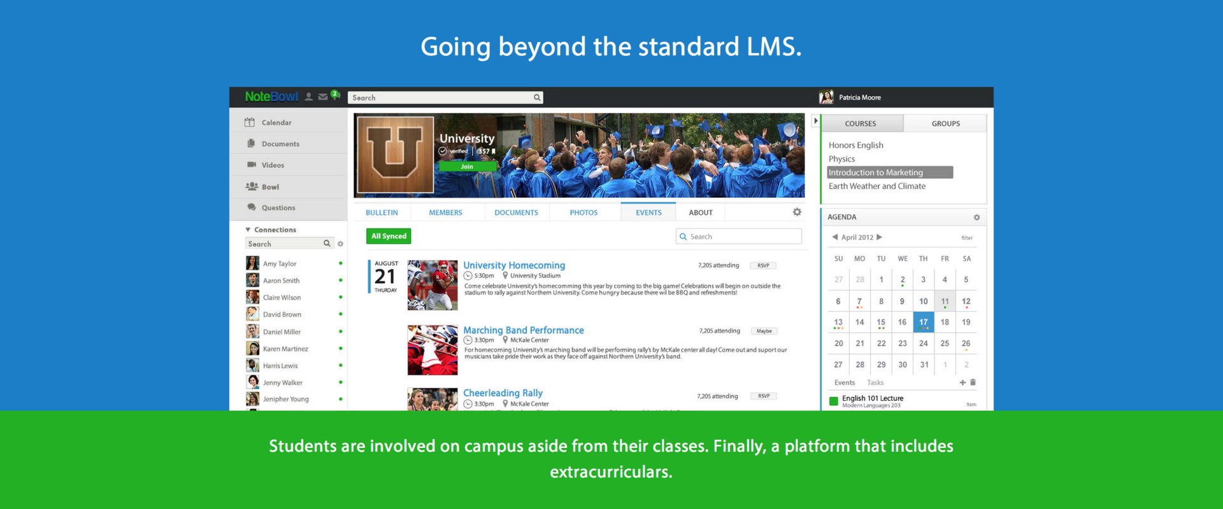This screenshot has height=509, width=1223.
Task: Select the EVENTS tab
Action: click(648, 213)
